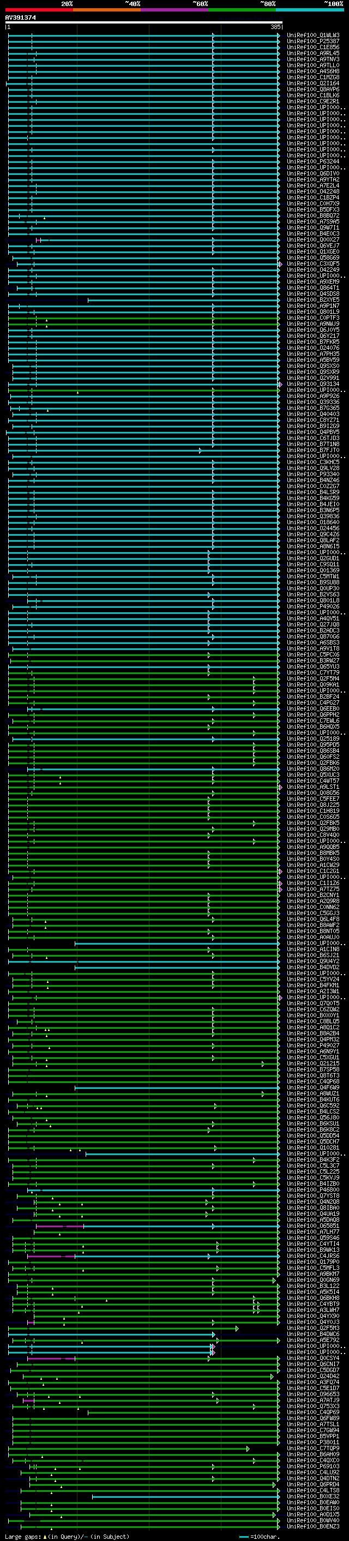This screenshot has height=1541, width=349.
Task: Click the UniRef100_Q25189 label
Action: tap(313, 739)
